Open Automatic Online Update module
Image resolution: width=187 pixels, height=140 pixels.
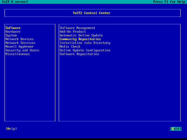coord(81,36)
